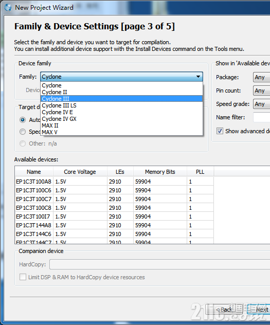Sort devices by PLL column header
The width and height of the screenshot is (270, 325).
click(200, 172)
